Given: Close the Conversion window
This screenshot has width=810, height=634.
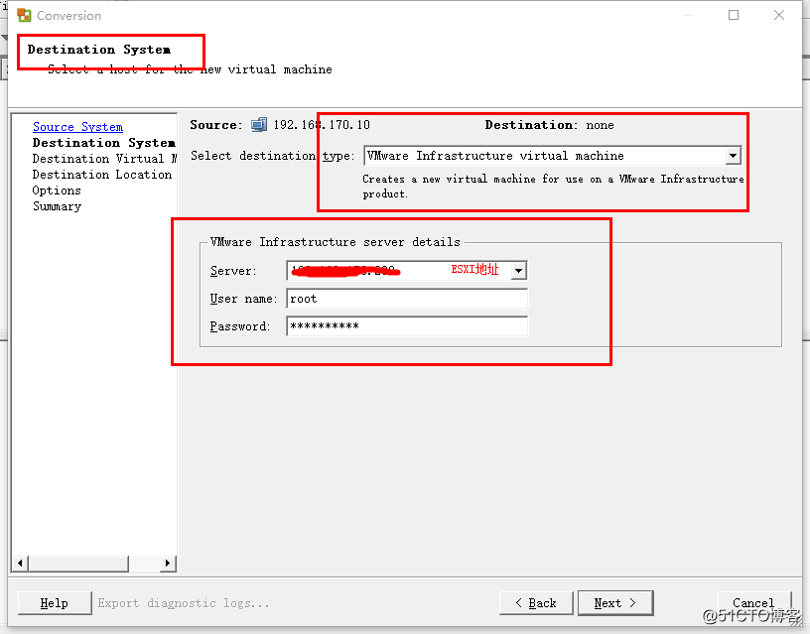Looking at the screenshot, I should point(779,15).
